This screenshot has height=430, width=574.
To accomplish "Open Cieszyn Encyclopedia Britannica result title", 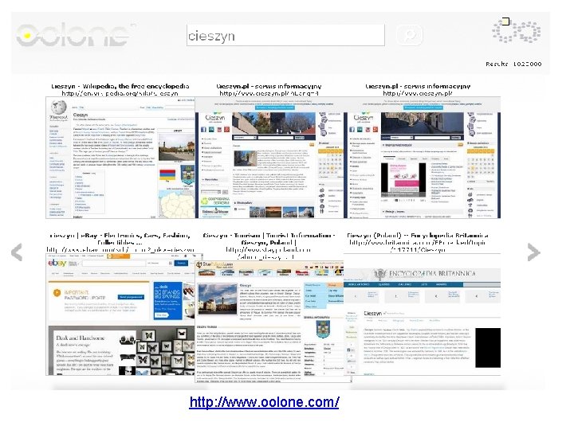I will point(418,236).
